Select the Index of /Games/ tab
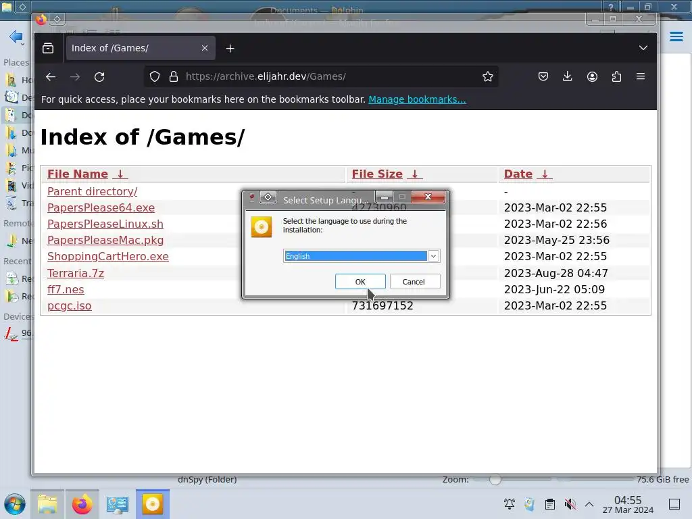The image size is (692, 519). [x=141, y=48]
